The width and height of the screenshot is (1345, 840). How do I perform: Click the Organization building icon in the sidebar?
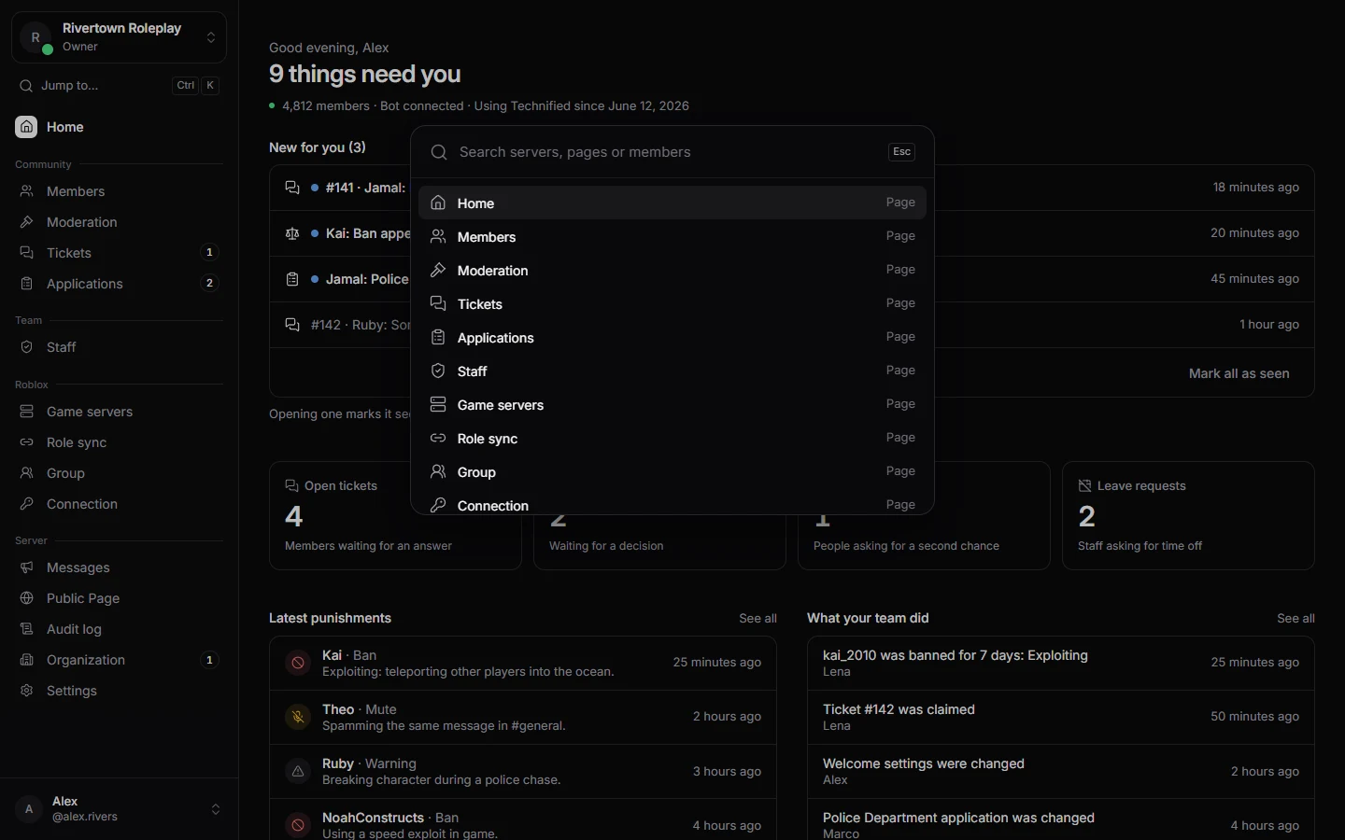tap(27, 660)
